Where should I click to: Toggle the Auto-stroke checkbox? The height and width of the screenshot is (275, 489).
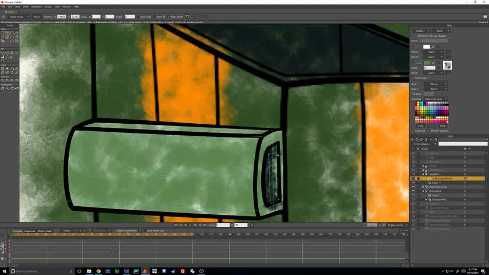pos(169,17)
